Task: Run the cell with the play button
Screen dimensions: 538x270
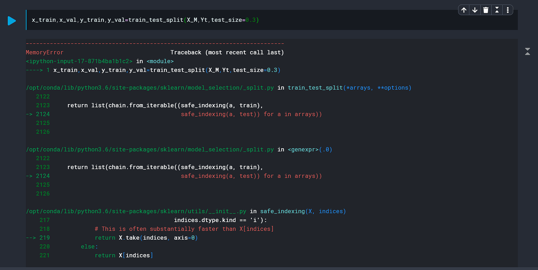Action: [x=12, y=21]
